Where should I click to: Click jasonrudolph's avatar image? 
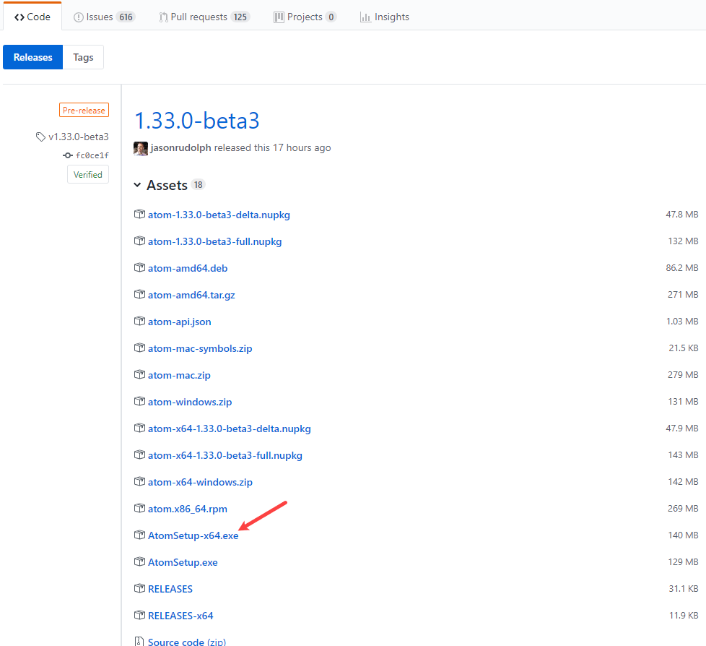coord(141,148)
